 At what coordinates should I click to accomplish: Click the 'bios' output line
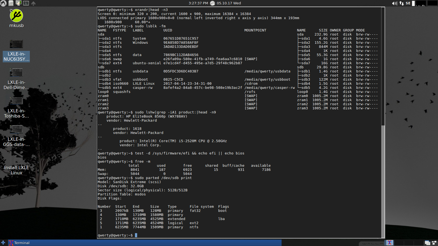pos(102,157)
